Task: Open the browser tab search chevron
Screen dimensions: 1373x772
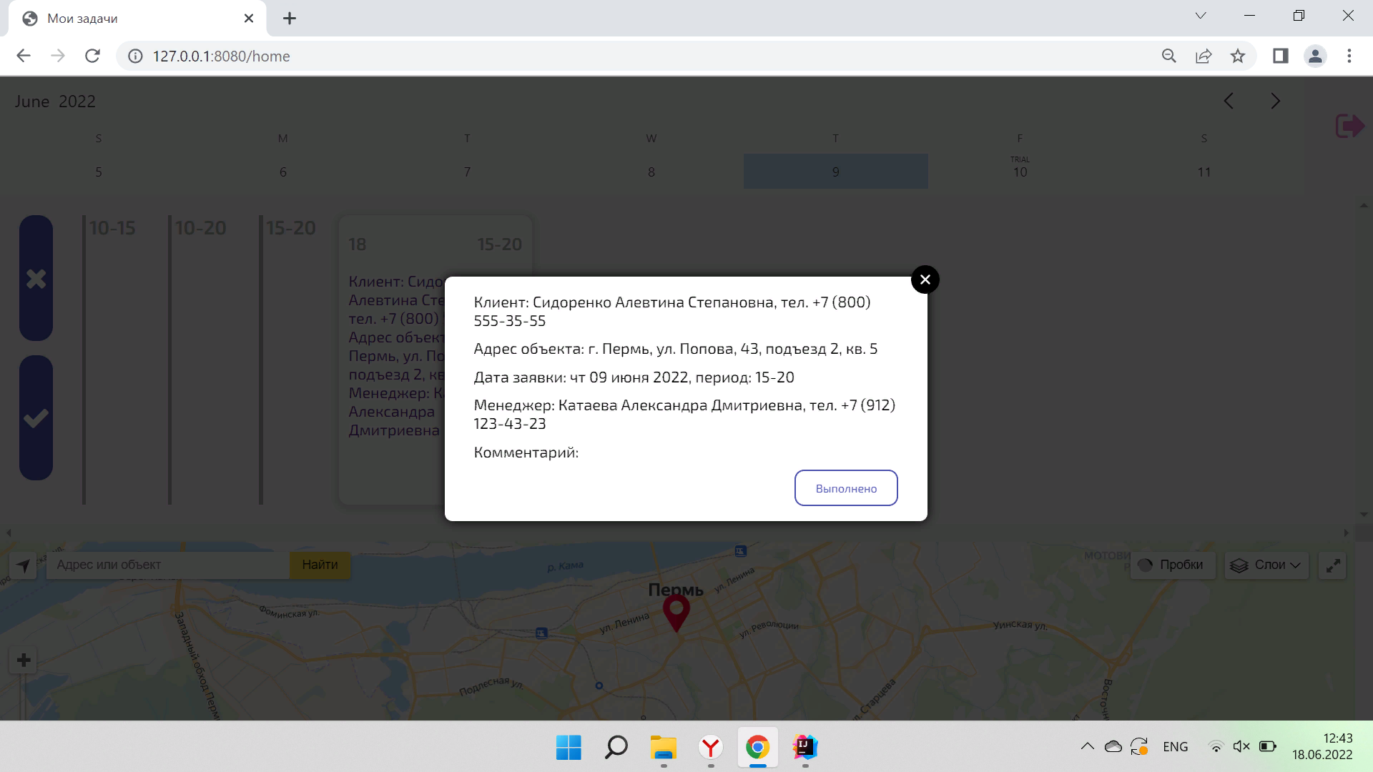Action: tap(1201, 16)
